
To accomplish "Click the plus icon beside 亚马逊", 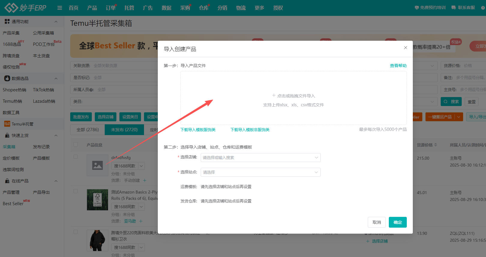I will point(141,221).
